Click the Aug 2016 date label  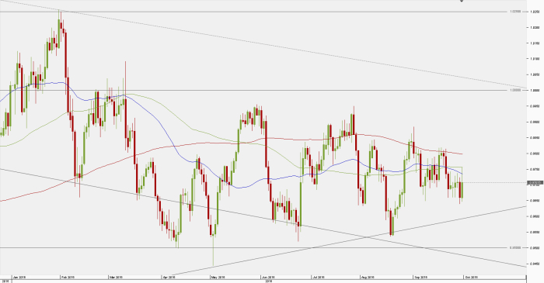(x=368, y=277)
